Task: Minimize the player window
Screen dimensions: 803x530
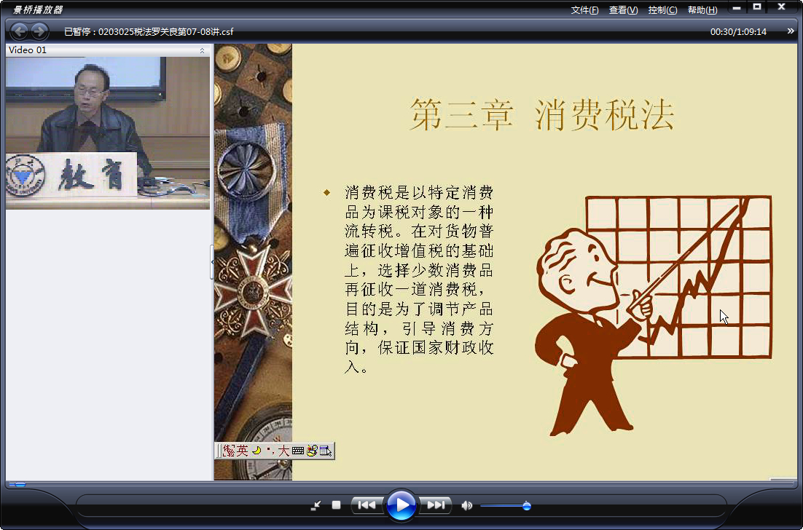Action: pyautogui.click(x=737, y=8)
